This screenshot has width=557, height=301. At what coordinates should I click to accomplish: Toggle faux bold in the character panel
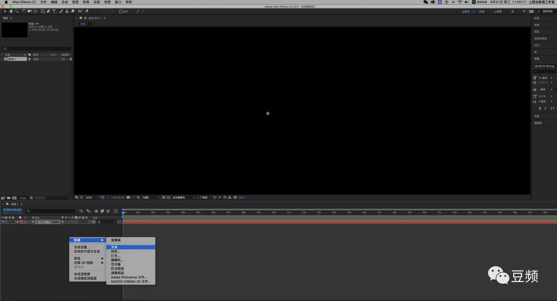point(540,109)
